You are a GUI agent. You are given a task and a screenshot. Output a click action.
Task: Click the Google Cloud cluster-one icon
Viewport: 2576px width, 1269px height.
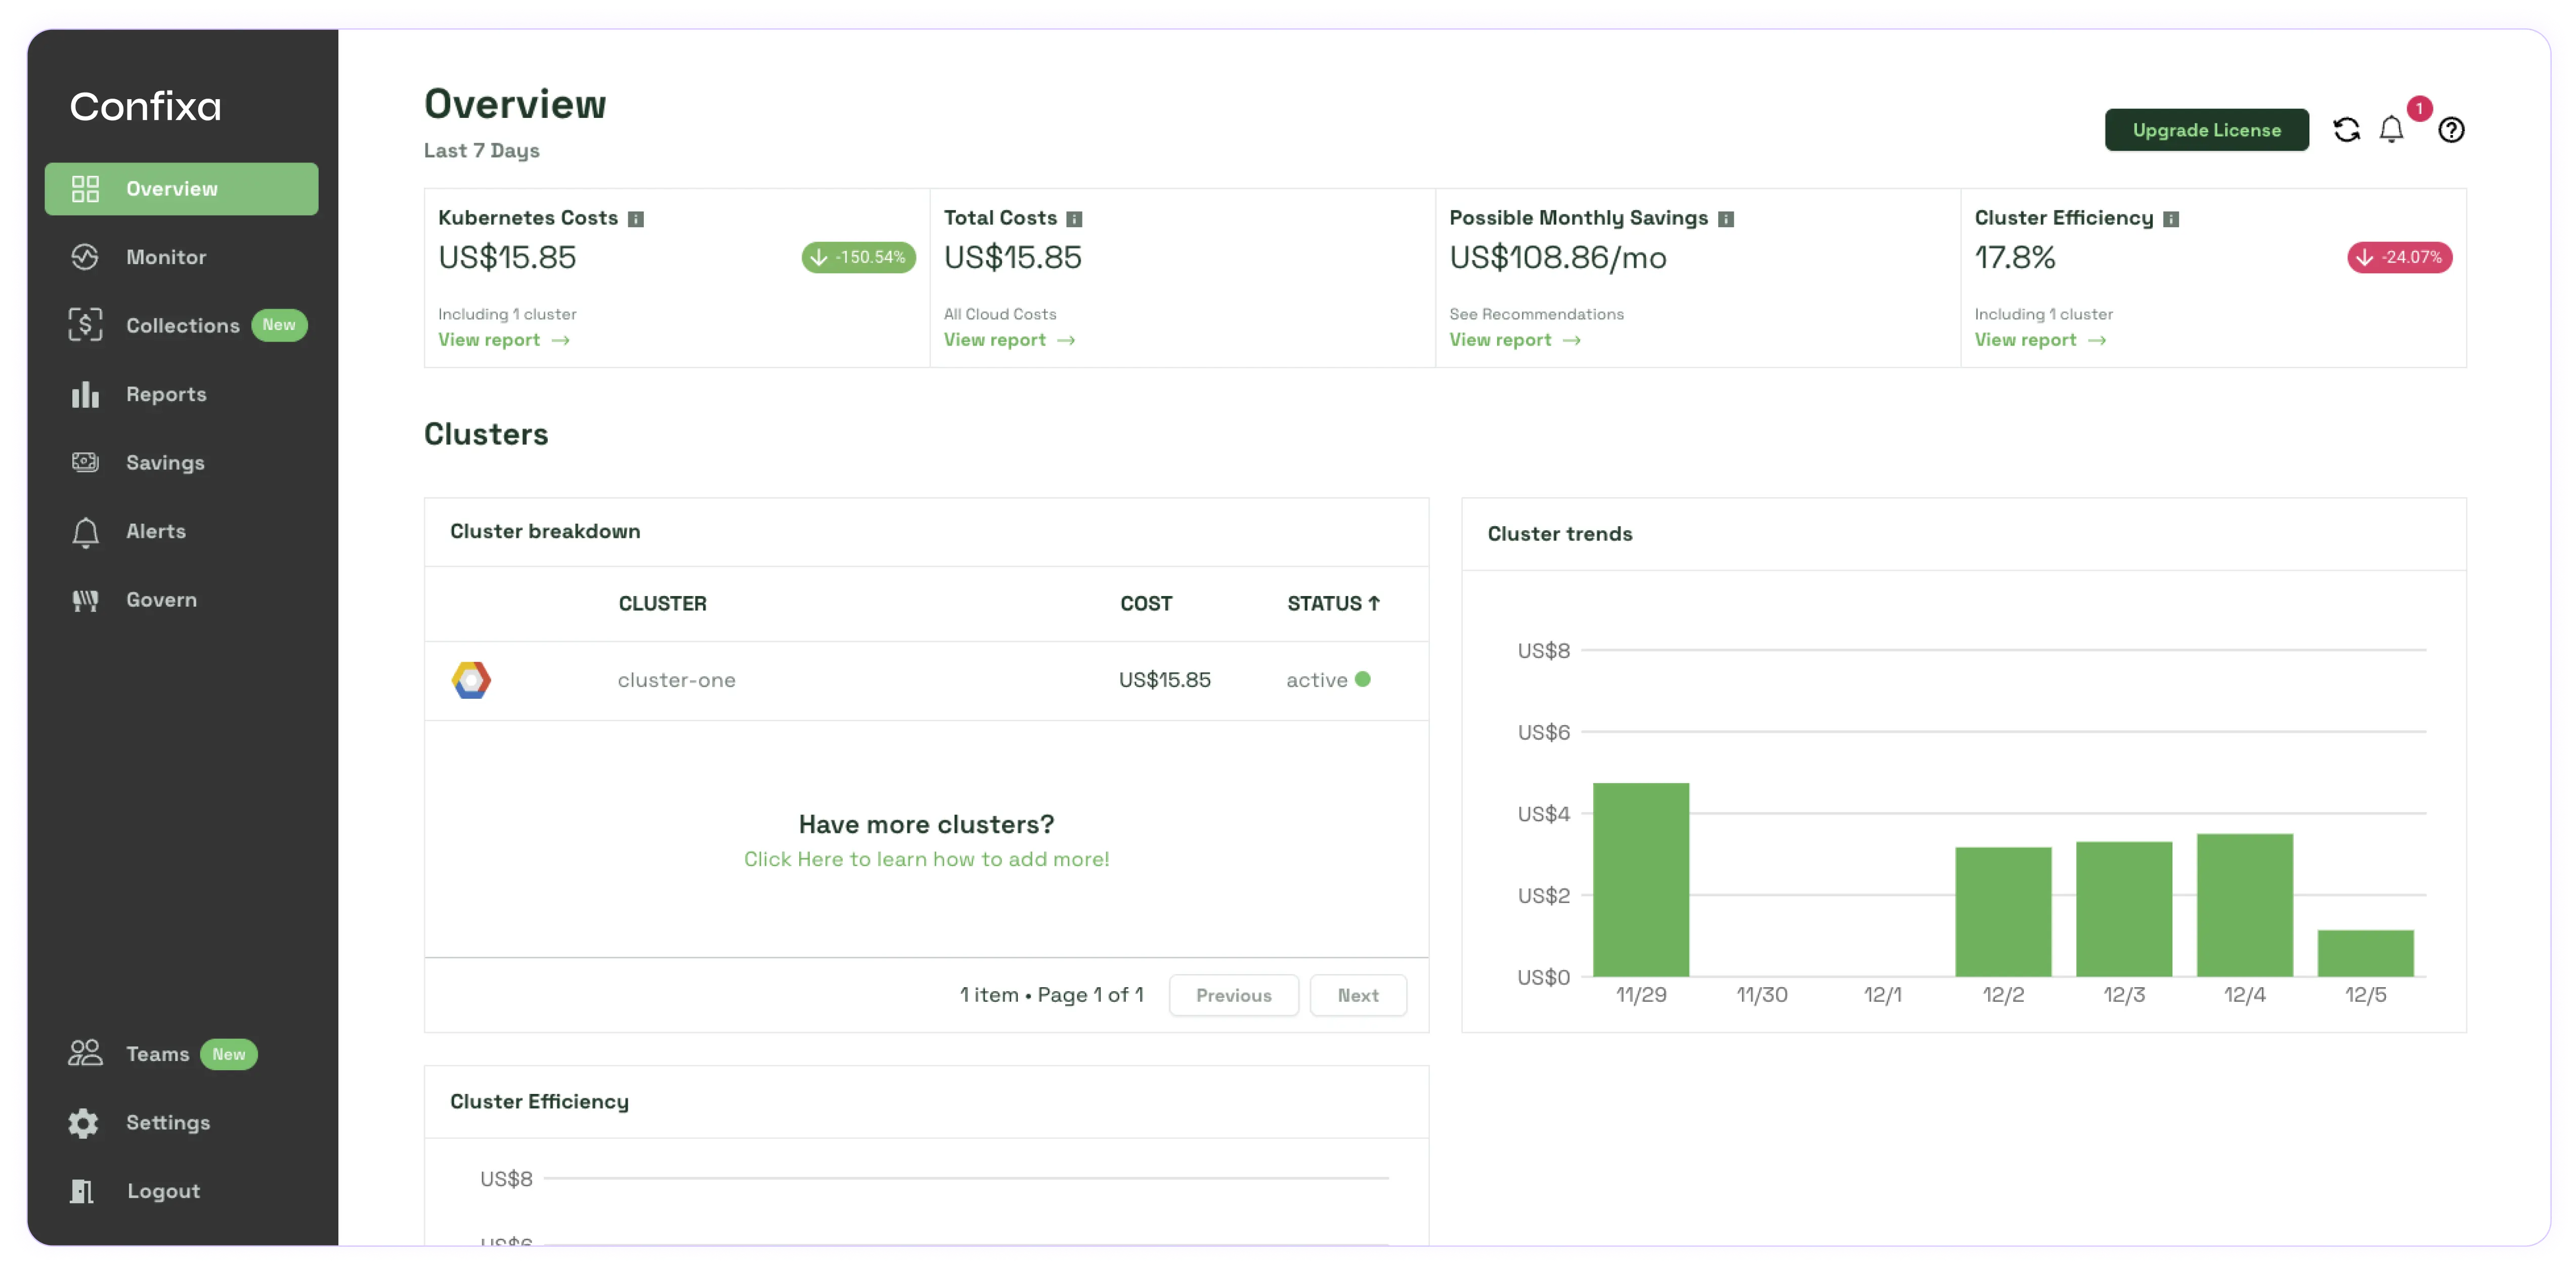pos(471,680)
